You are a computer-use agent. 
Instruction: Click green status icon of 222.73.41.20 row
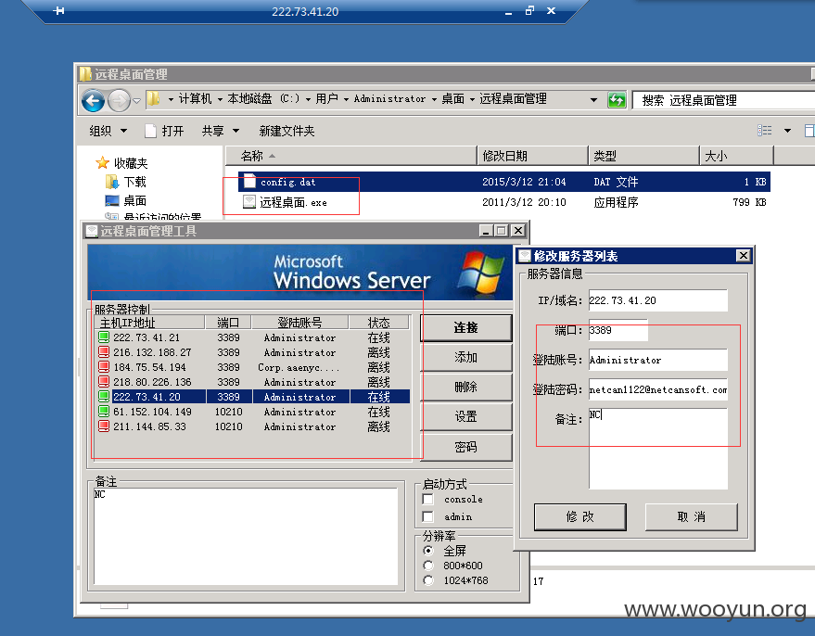(104, 397)
